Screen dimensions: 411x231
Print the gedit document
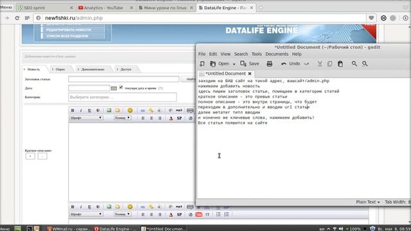coord(270,64)
